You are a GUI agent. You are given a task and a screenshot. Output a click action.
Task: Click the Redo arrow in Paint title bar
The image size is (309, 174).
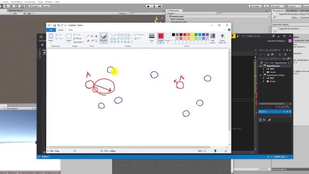tap(62, 25)
